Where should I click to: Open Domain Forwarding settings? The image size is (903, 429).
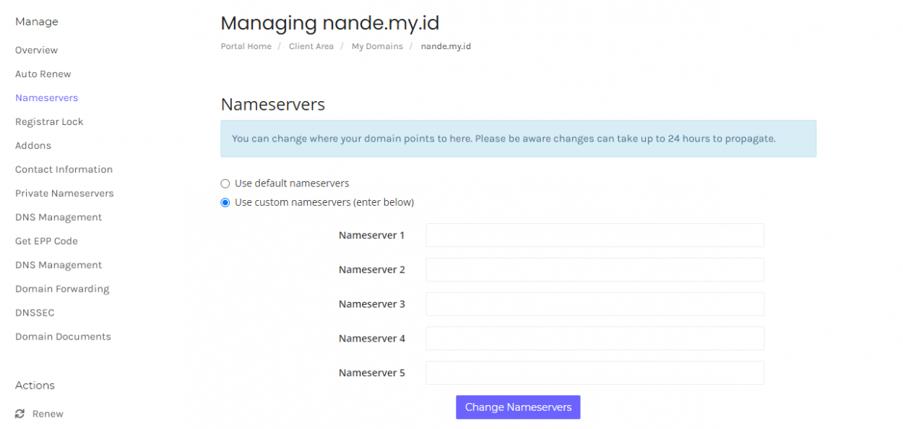pyautogui.click(x=62, y=288)
